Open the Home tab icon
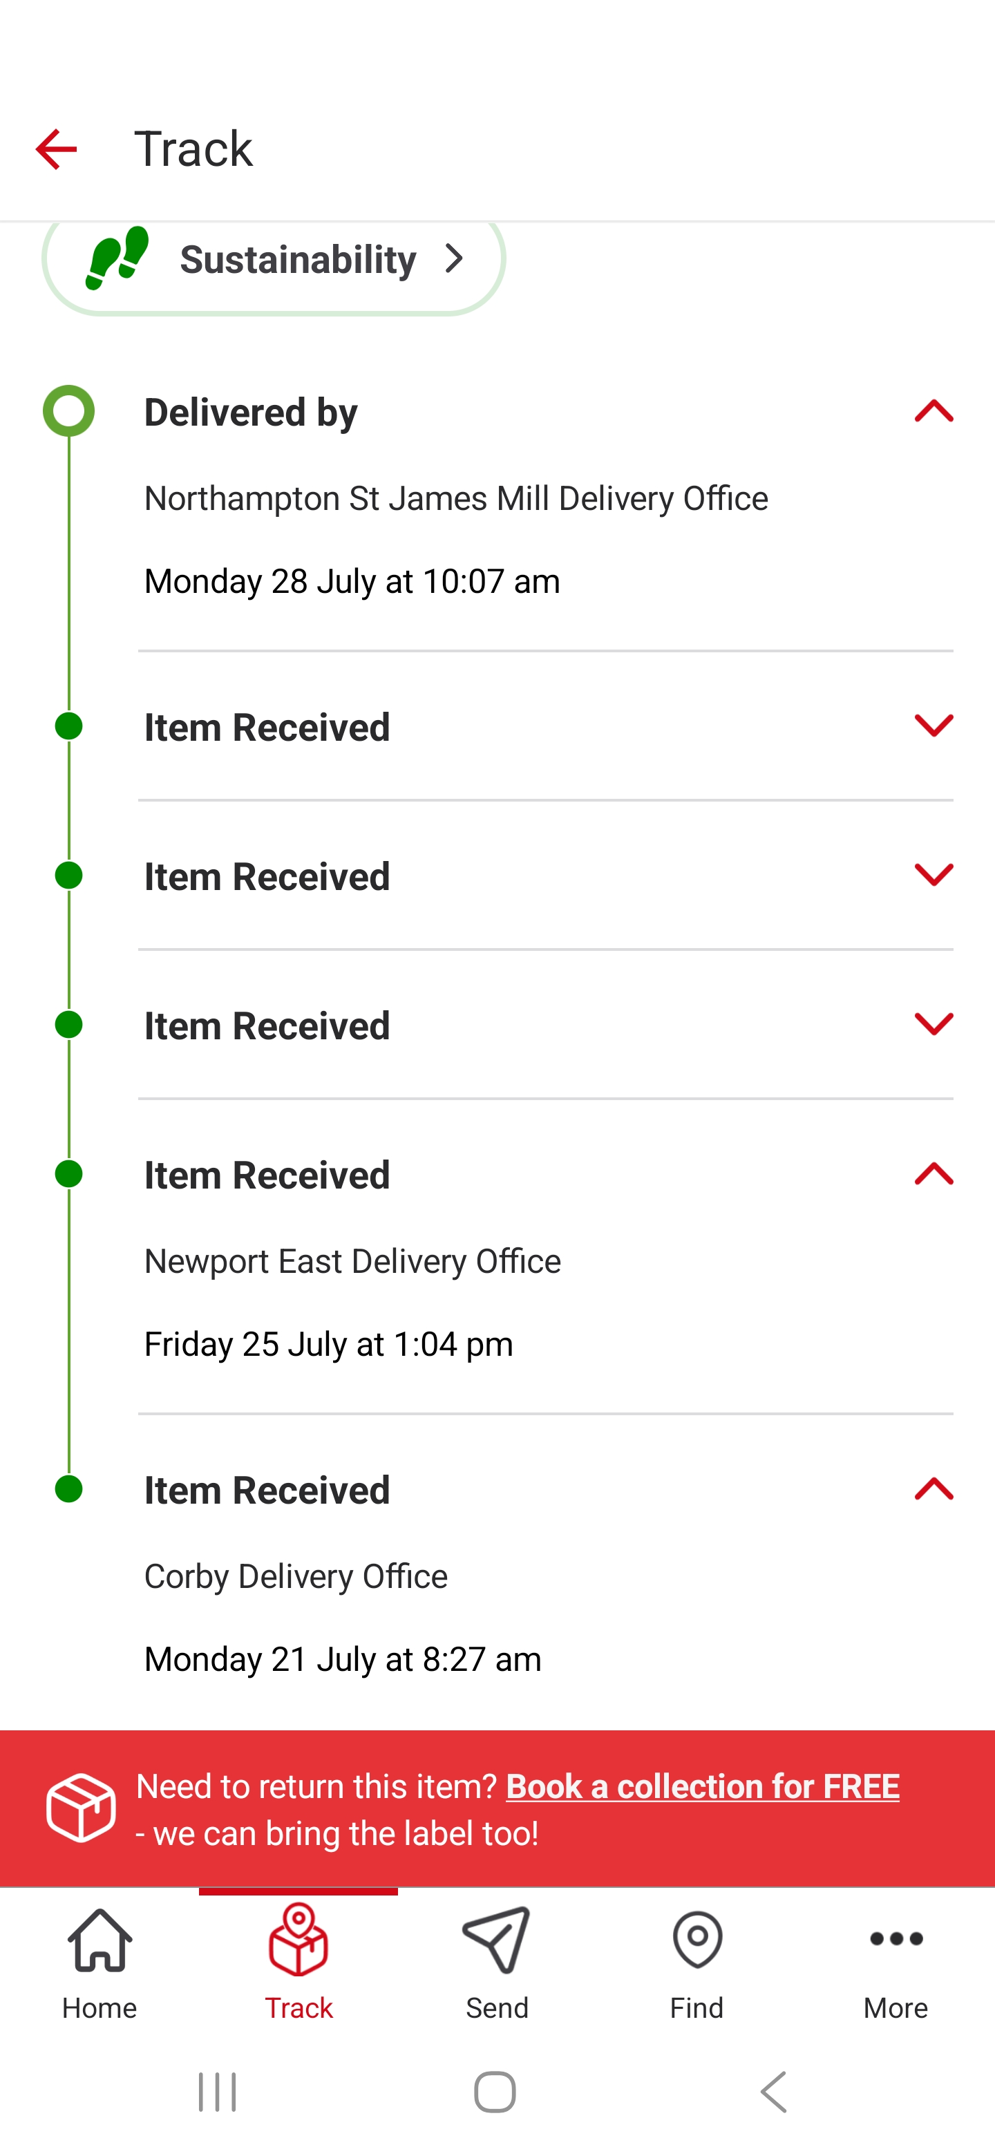Screen dimensions: 995x2156 (99, 1941)
